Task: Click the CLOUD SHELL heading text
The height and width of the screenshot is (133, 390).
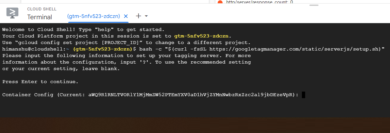Action: [42, 9]
